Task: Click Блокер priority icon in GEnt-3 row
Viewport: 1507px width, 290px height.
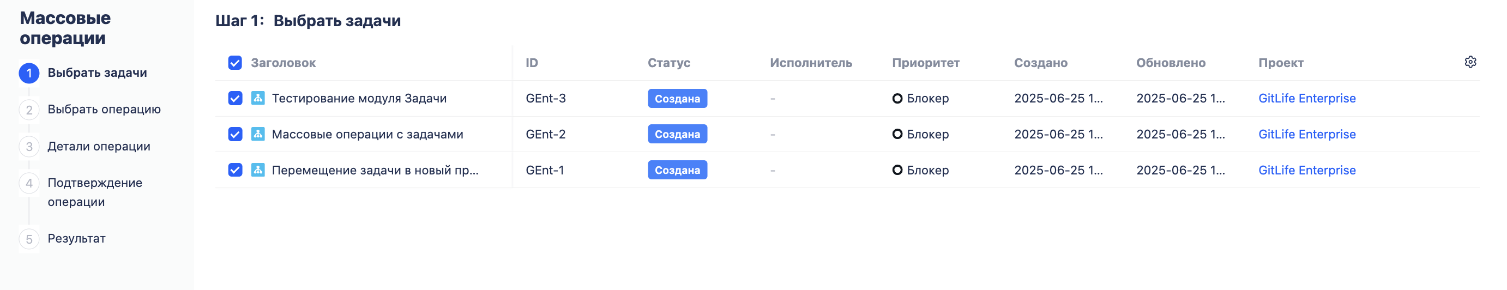Action: (x=897, y=98)
